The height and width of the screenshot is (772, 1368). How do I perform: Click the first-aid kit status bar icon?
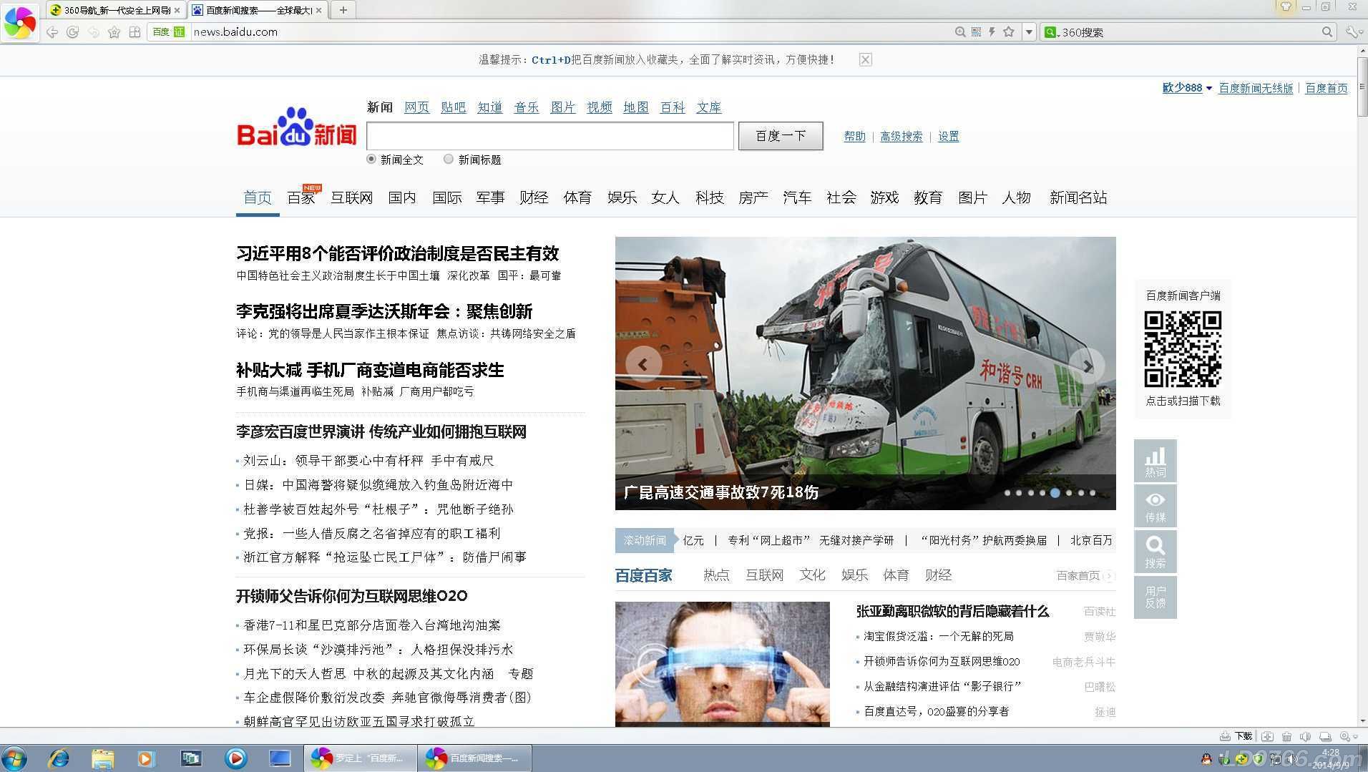click(x=1267, y=736)
